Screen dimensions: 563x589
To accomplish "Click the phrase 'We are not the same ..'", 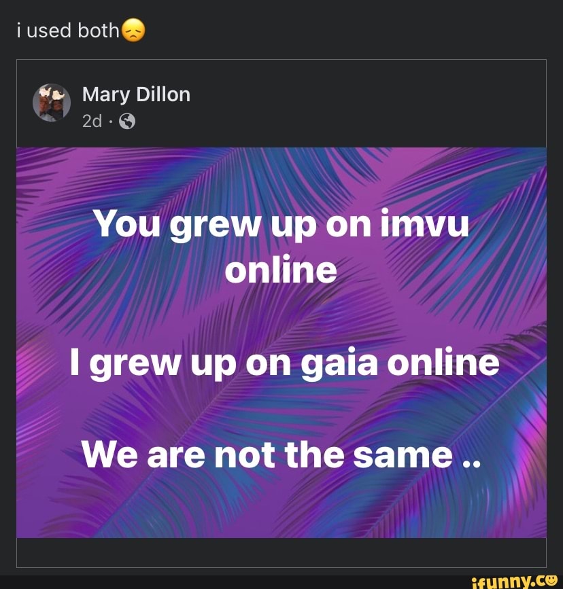I will [281, 455].
